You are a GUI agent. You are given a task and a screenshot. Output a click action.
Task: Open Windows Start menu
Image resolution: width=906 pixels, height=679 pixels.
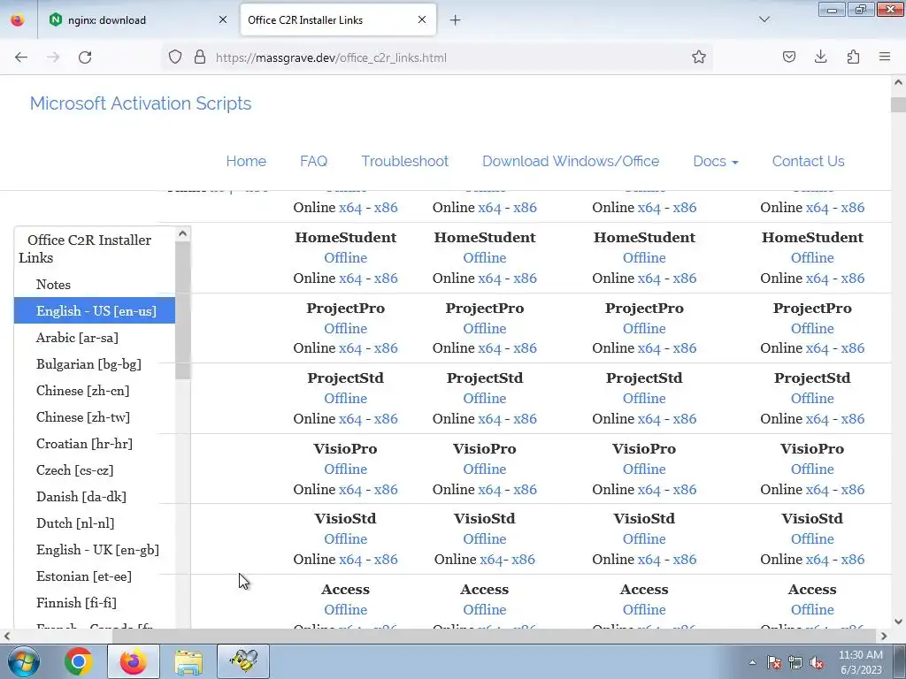tap(23, 661)
